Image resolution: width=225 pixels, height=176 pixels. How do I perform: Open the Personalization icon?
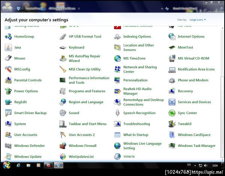tap(117, 80)
